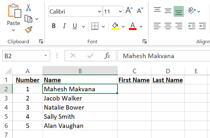
Task: Select column E header
Action: click(x=196, y=71)
